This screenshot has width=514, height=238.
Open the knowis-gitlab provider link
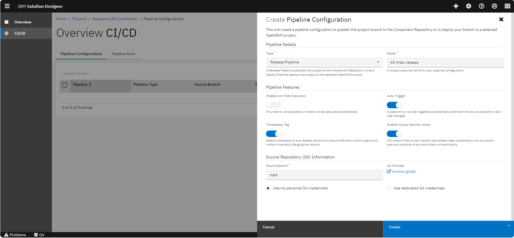pos(404,171)
